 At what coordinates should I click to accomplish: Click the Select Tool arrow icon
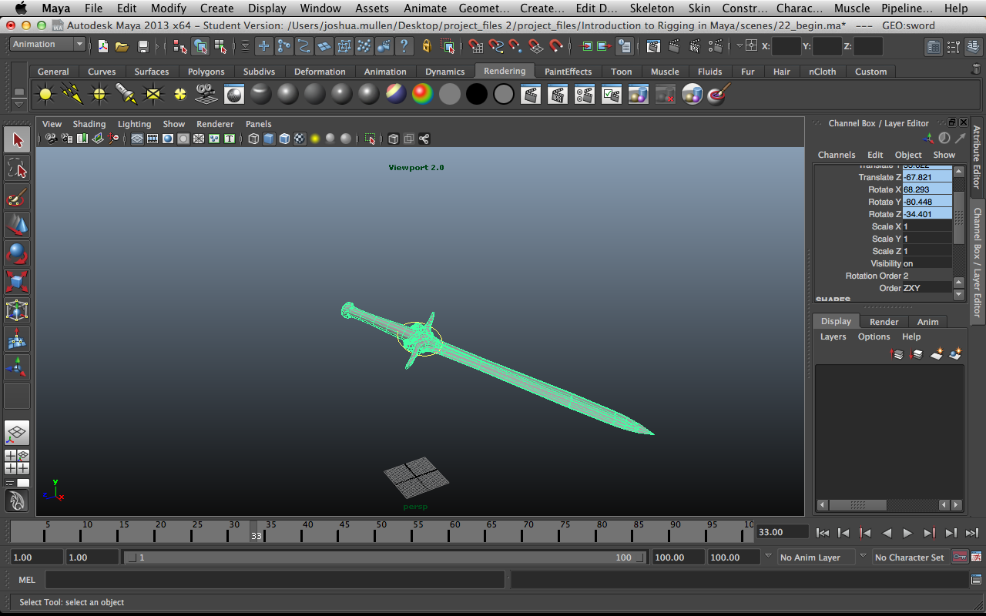(17, 140)
